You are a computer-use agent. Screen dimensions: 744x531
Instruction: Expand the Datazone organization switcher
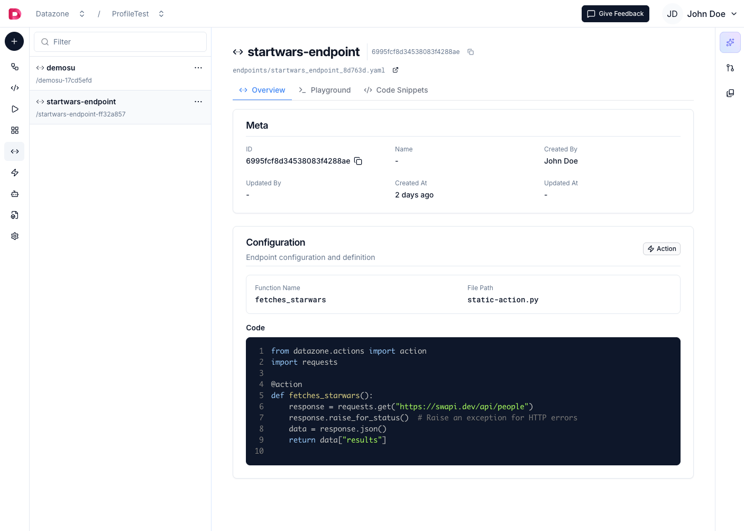pyautogui.click(x=82, y=14)
